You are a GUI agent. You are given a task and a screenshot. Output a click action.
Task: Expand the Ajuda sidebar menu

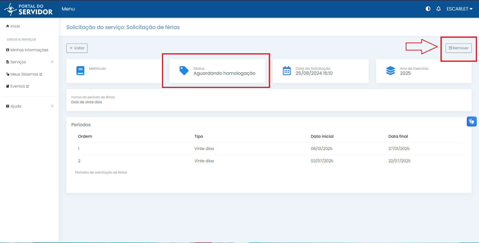[30, 106]
